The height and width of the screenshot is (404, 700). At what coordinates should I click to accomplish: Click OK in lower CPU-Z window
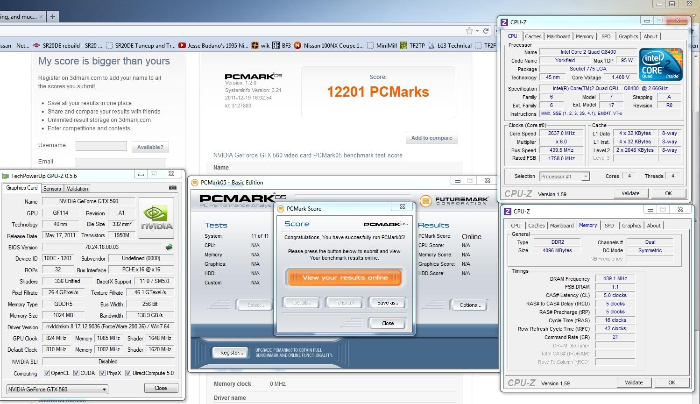coord(672,383)
